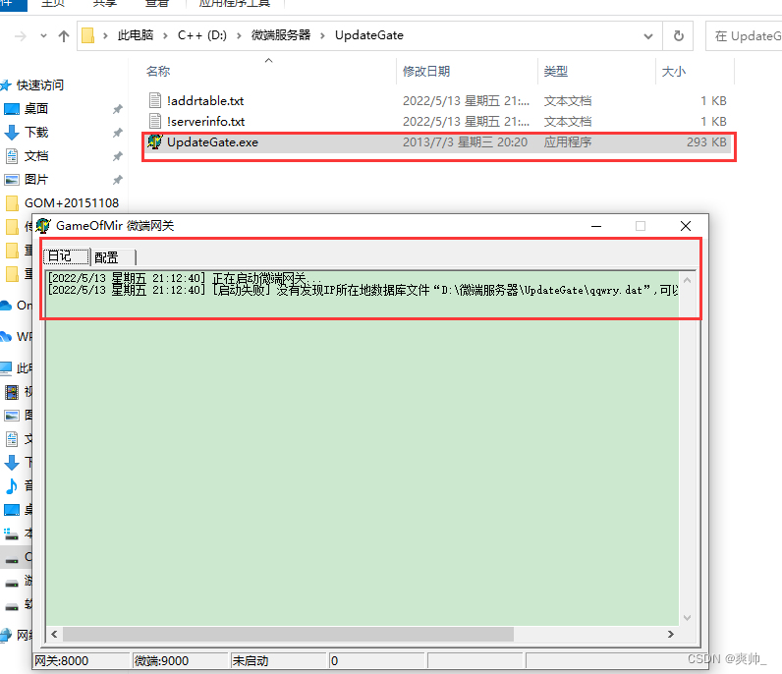
Task: Click the Up directory arrow in Explorer
Action: pos(63,36)
